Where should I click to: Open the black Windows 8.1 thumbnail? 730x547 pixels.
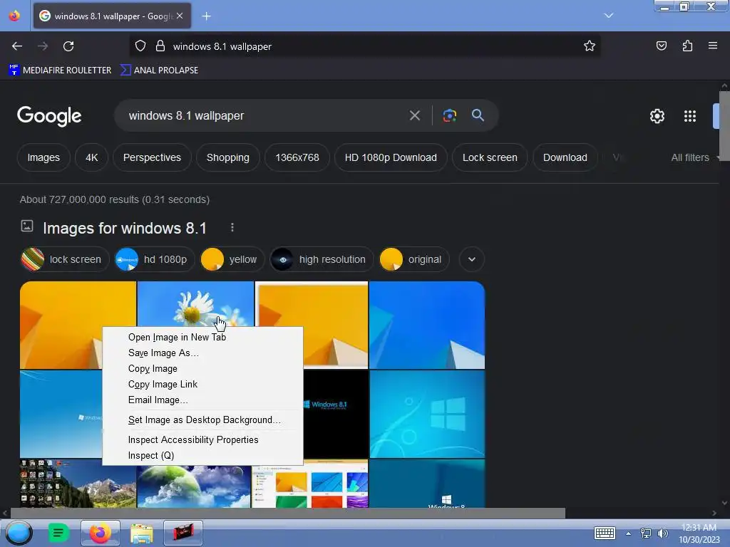[x=335, y=414]
